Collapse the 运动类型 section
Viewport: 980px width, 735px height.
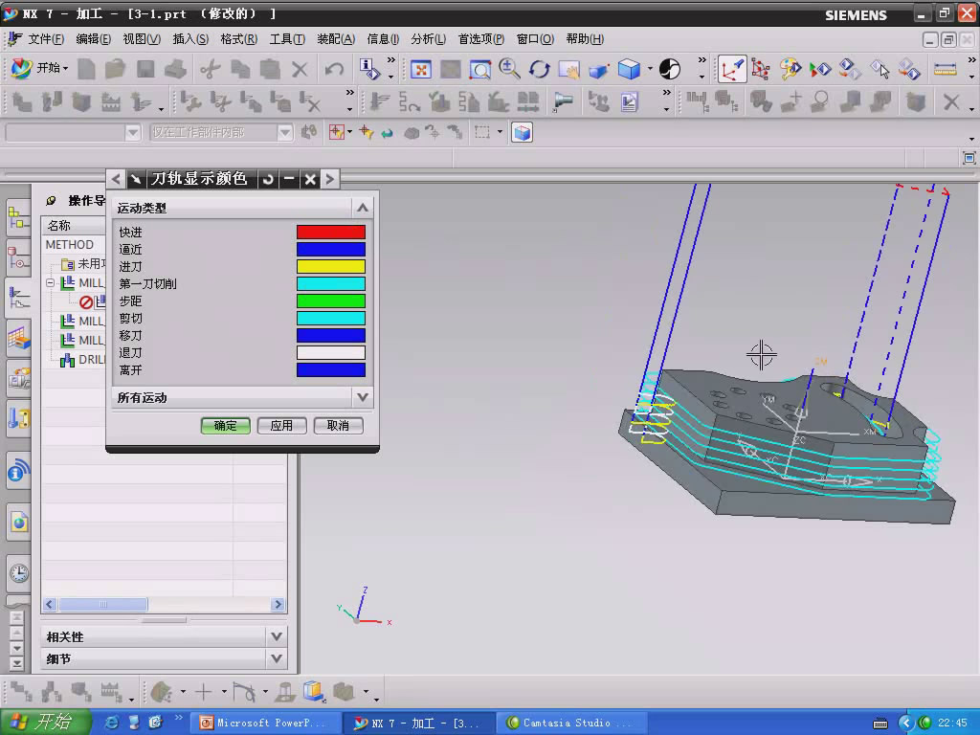363,208
